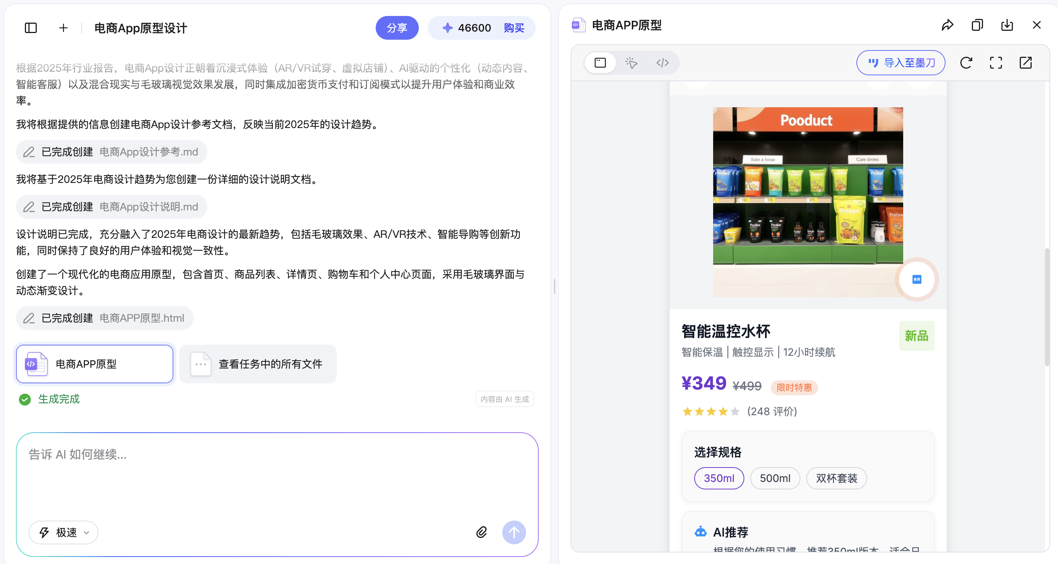Copy the prototype content

click(977, 25)
